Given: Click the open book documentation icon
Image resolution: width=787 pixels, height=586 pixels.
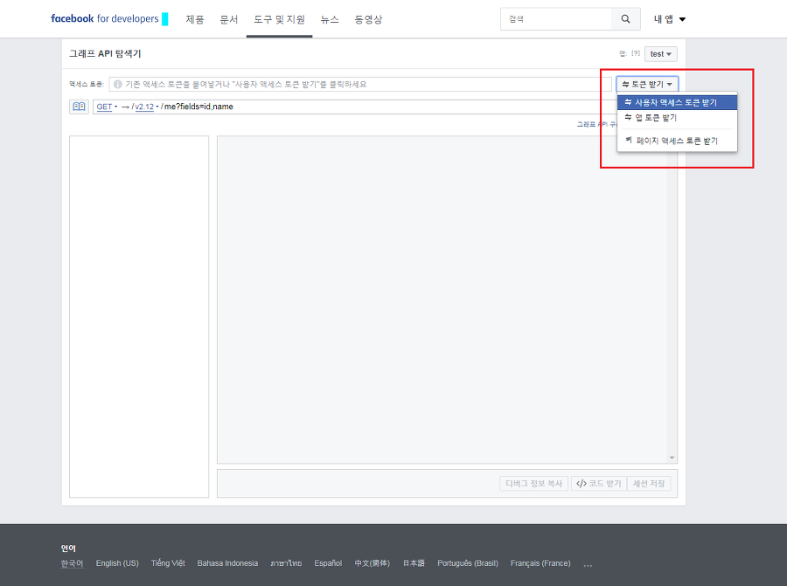Looking at the screenshot, I should coord(79,107).
